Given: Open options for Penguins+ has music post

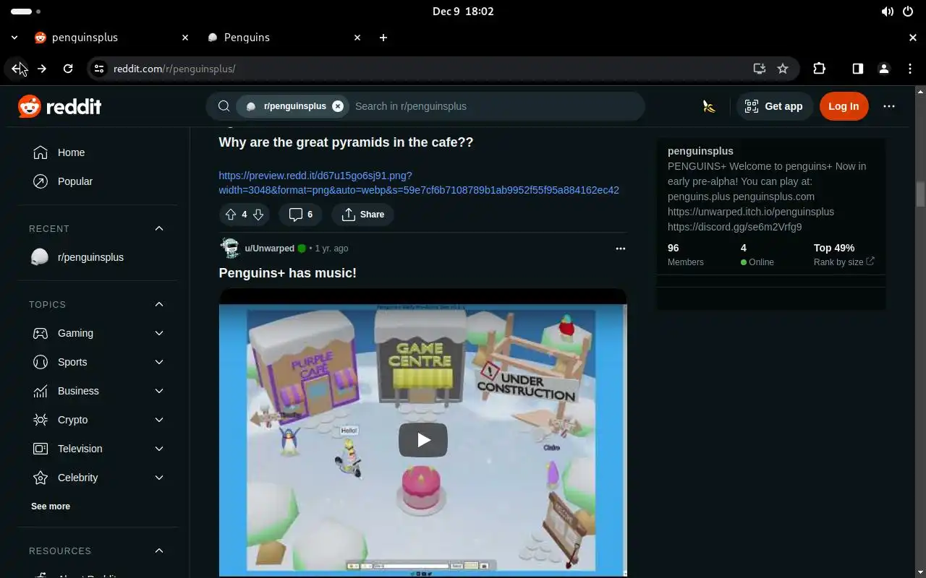Looking at the screenshot, I should [x=620, y=248].
